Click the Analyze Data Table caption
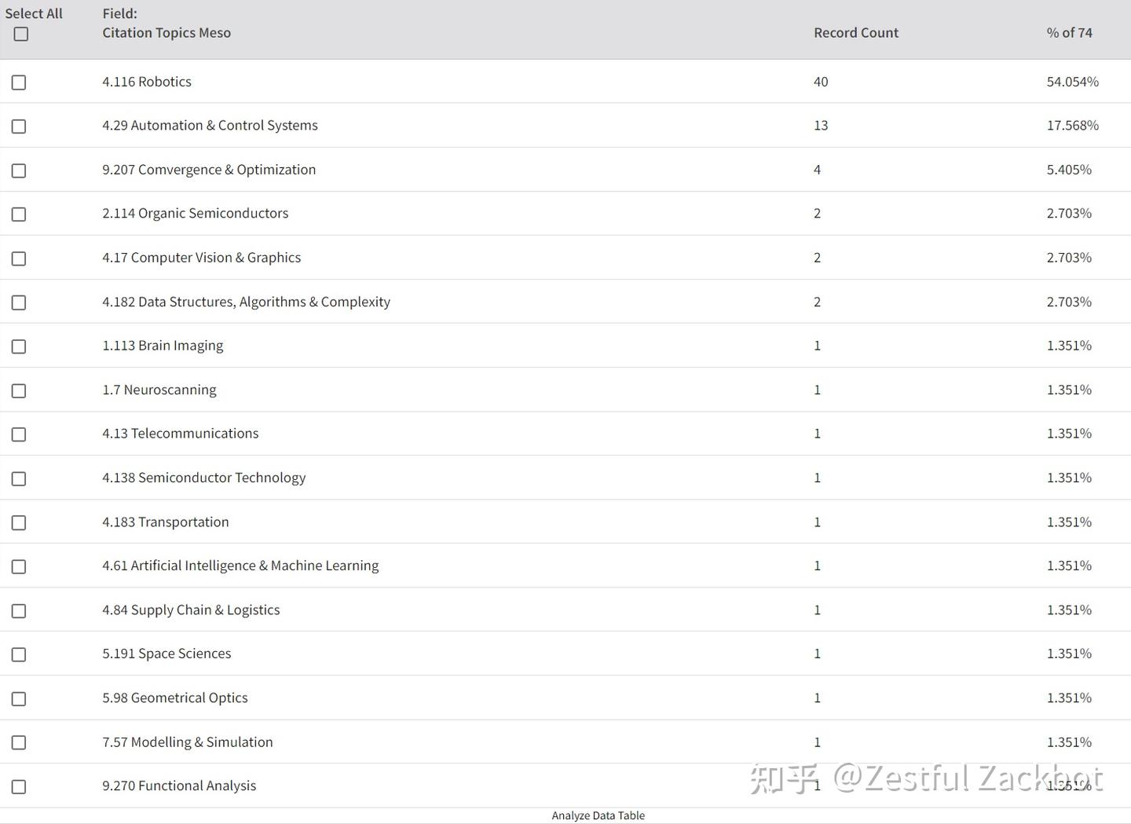Screen dimensions: 1131x824 598,815
